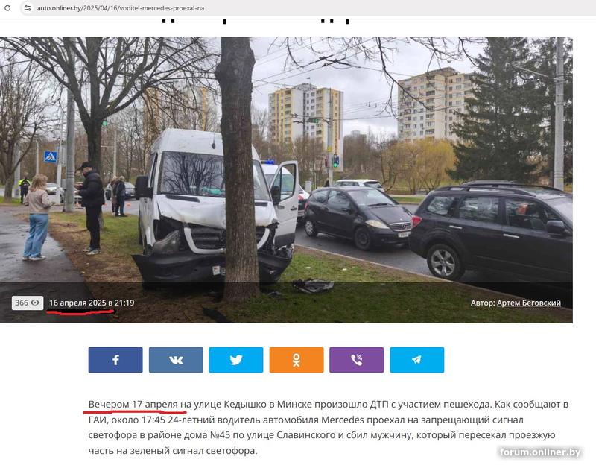This screenshot has height=468, width=596.
Task: Share the article via Telegram
Action: [417, 360]
